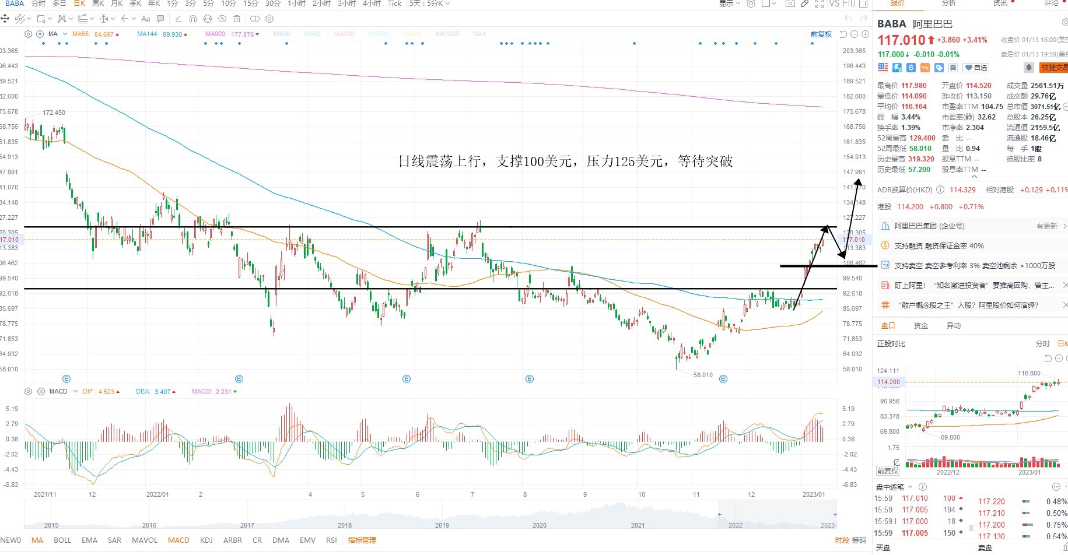Select the Tick timeframe

(395, 3)
